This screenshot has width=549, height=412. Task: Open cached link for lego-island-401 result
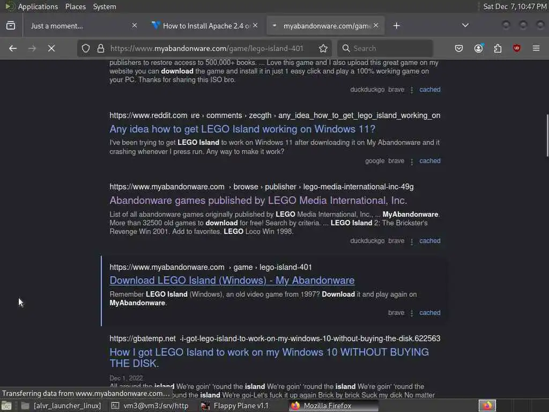point(429,313)
